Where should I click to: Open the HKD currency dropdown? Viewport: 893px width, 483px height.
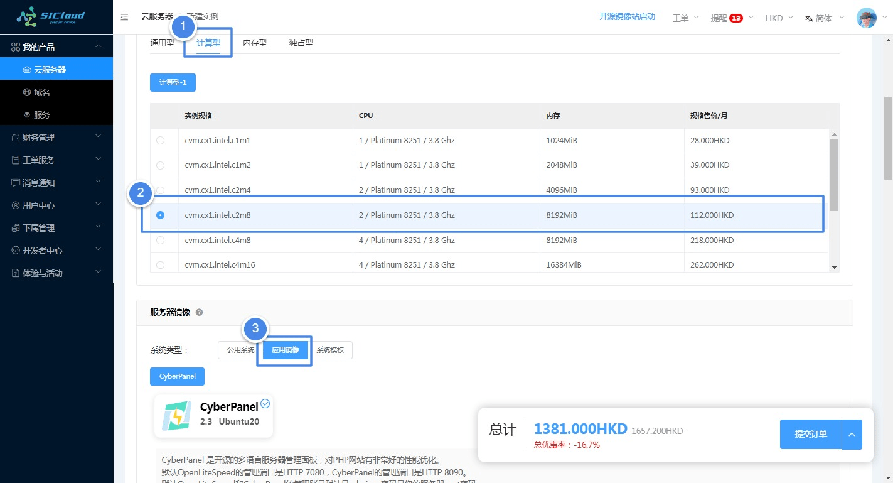[x=779, y=18]
